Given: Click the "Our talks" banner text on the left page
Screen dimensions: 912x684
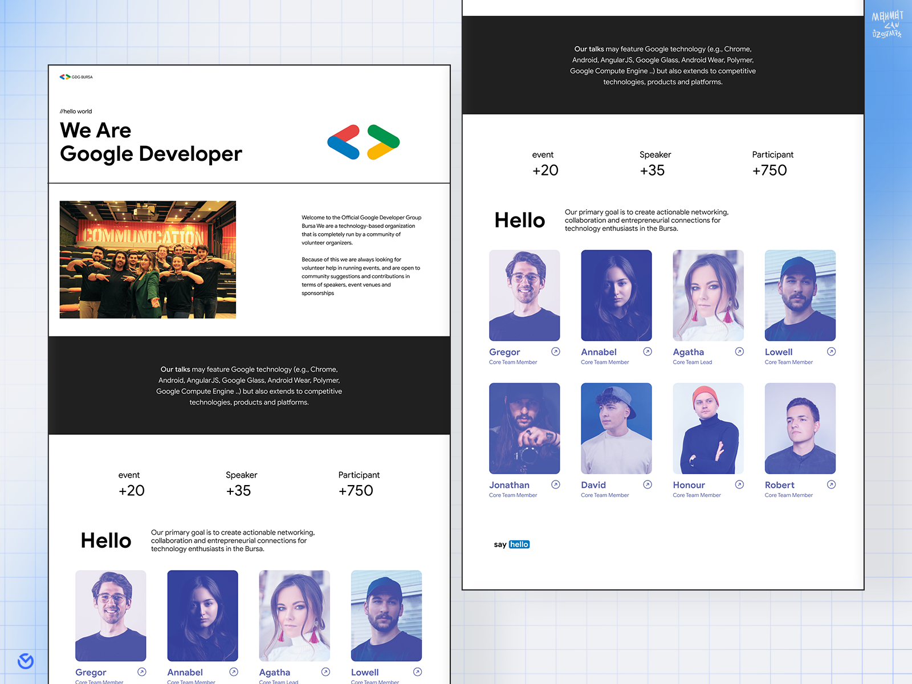Looking at the screenshot, I should [x=249, y=386].
